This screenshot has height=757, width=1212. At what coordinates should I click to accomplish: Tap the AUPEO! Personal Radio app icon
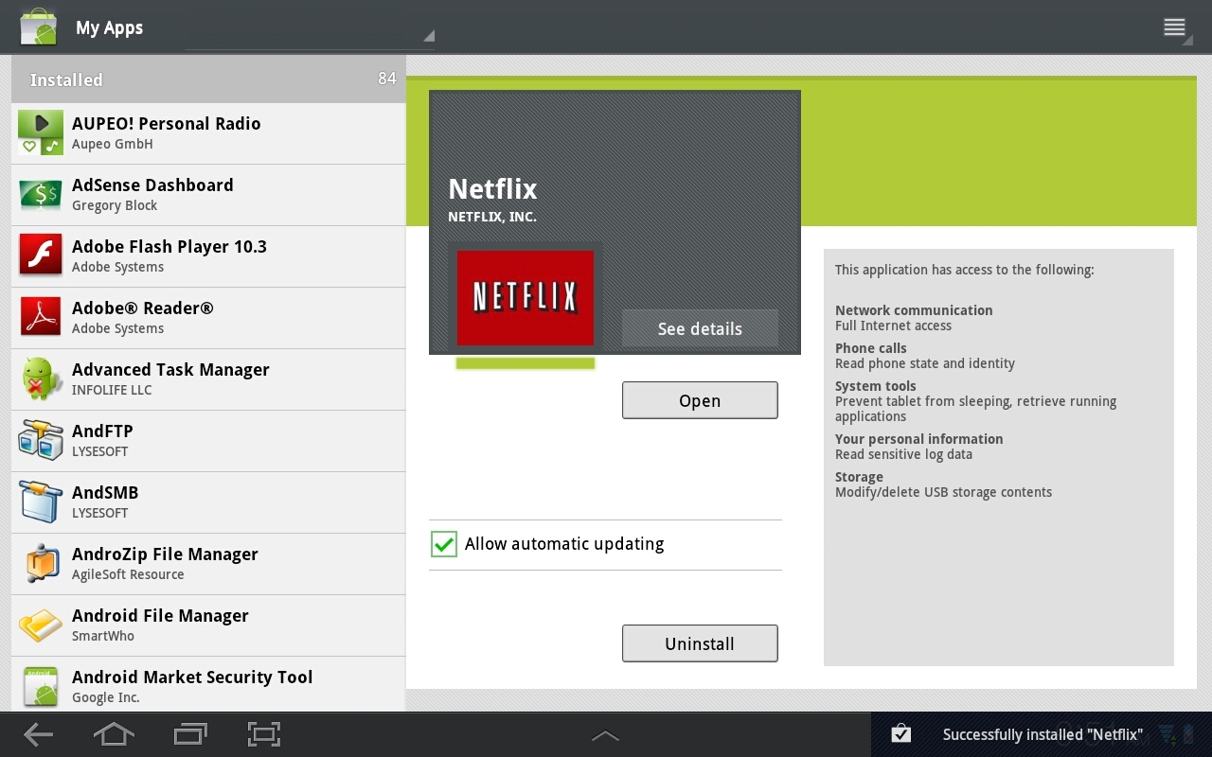(41, 133)
